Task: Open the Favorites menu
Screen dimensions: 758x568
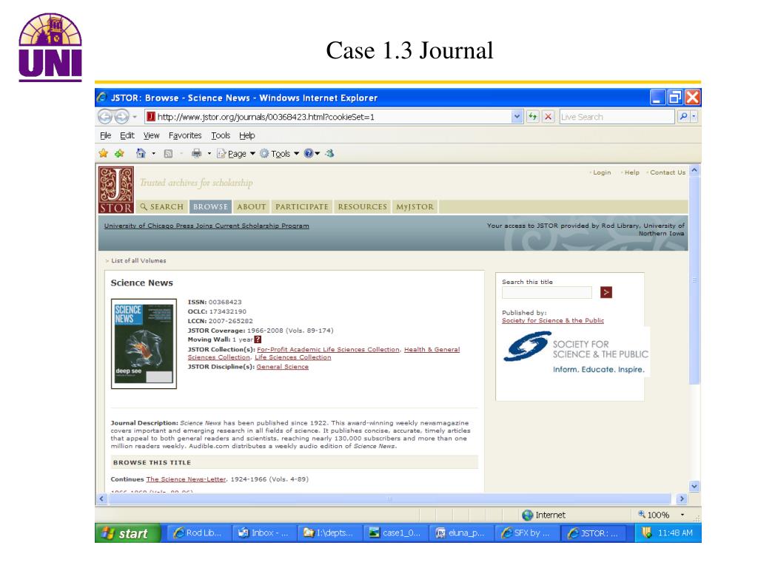Action: 185,136
